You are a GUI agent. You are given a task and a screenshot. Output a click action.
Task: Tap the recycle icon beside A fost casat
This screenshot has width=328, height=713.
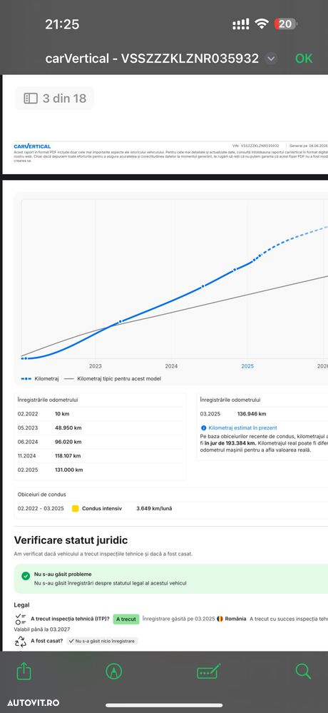click(21, 641)
